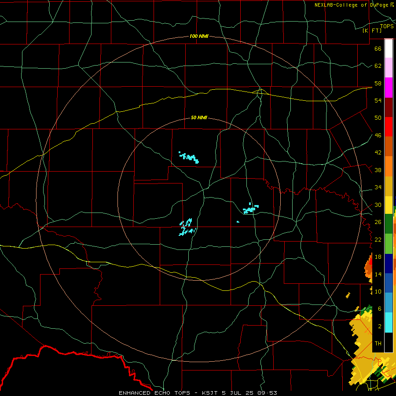The image size is (396, 396).
Task: Click the legend value "62"
Action: click(x=378, y=66)
